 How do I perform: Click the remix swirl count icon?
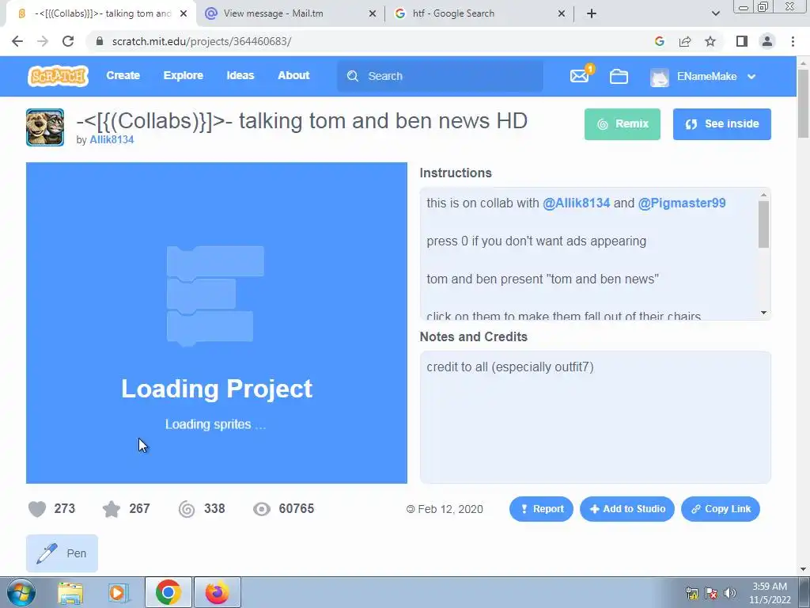pos(187,509)
